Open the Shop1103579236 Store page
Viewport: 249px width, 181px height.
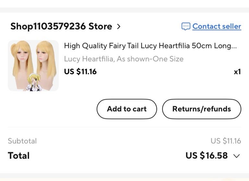pyautogui.click(x=61, y=26)
